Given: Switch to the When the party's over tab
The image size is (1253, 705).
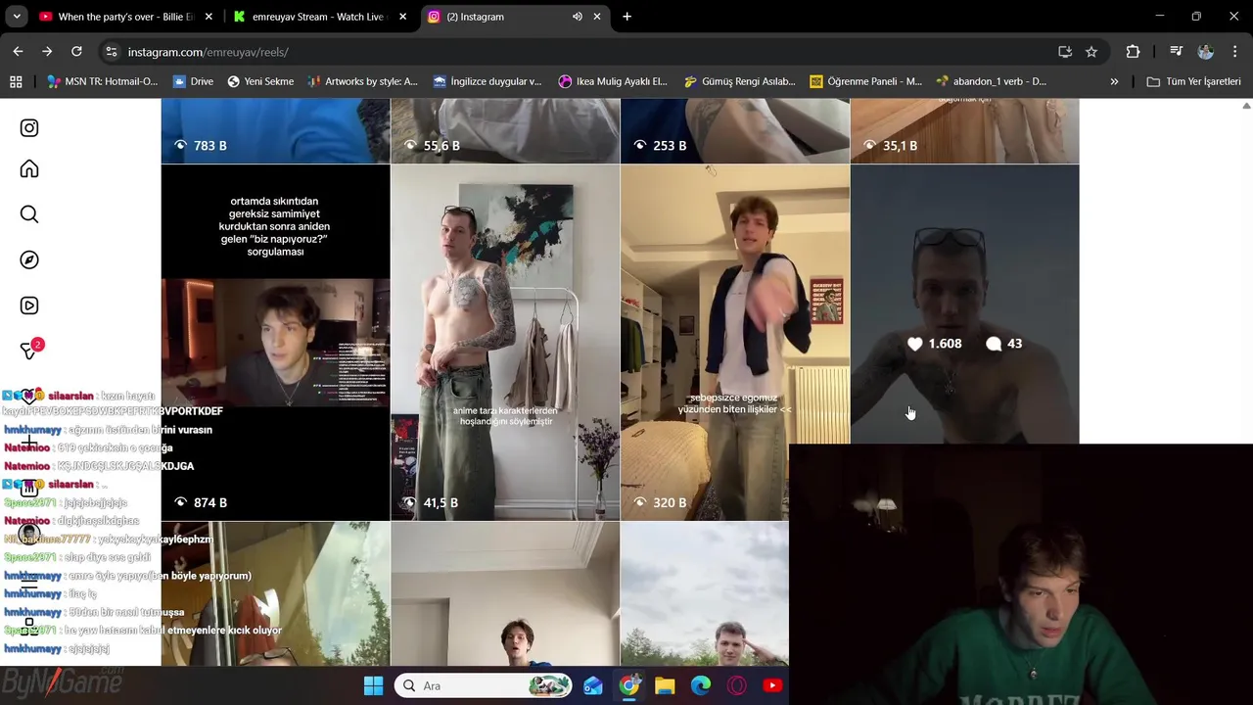Looking at the screenshot, I should 127,17.
